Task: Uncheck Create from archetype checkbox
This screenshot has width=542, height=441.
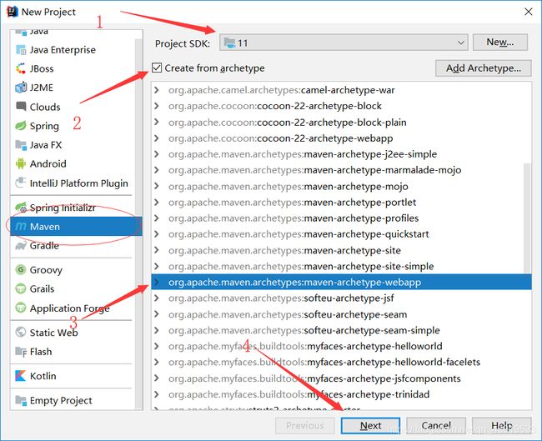Action: point(157,68)
